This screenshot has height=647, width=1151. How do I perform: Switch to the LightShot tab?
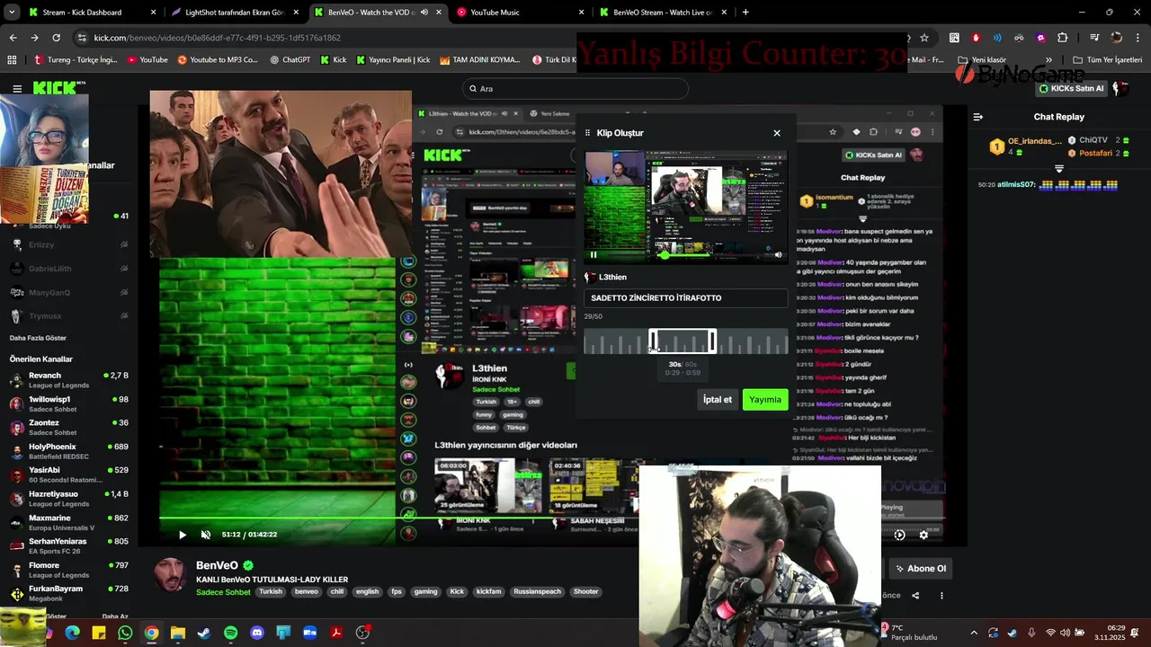click(x=234, y=13)
